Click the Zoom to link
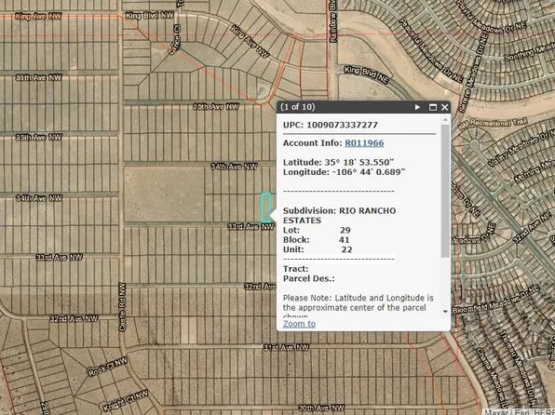Image resolution: width=555 pixels, height=415 pixels. 299,324
